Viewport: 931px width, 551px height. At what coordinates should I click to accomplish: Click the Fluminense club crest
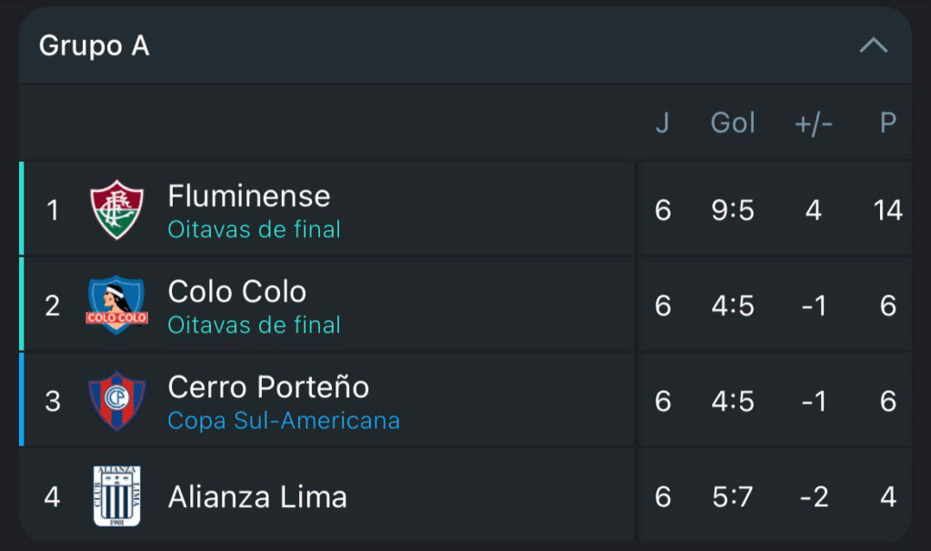(117, 208)
